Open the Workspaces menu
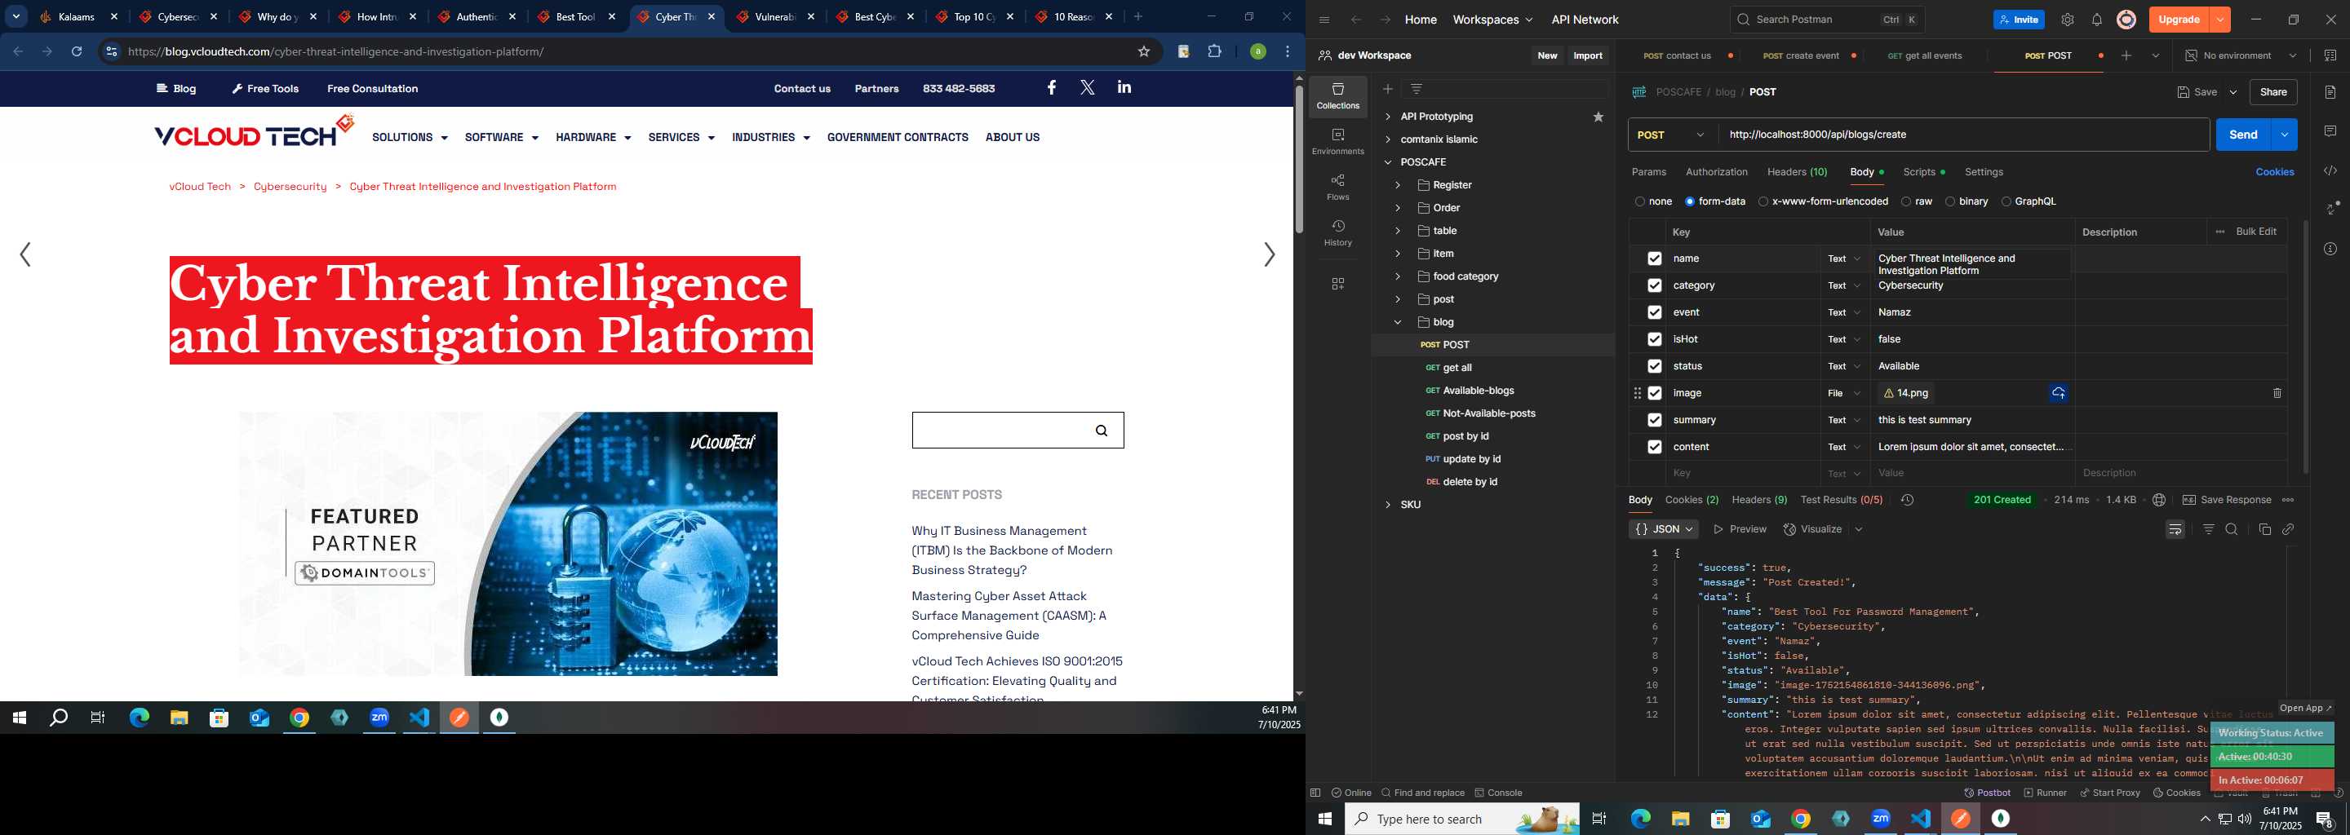This screenshot has width=2350, height=835. click(x=1492, y=19)
